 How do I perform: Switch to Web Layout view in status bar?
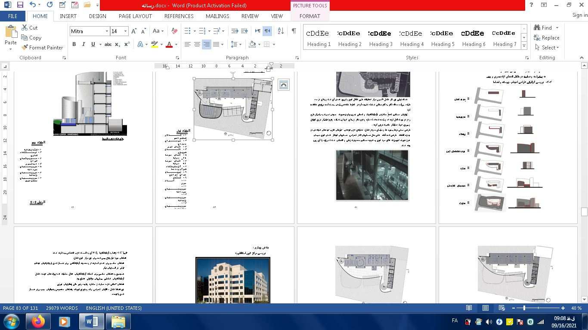point(501,308)
